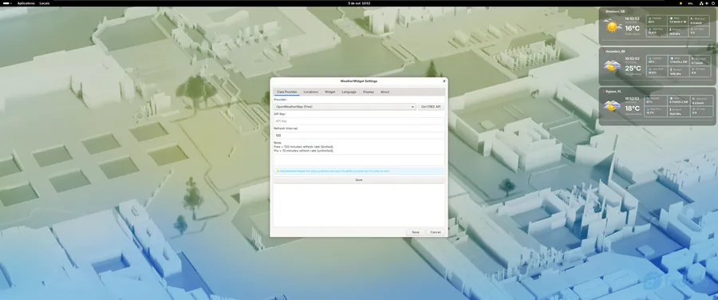Viewport: 718px width, 300px height.
Task: Click the location pin icon next to Rybnik
Action: tap(604, 91)
